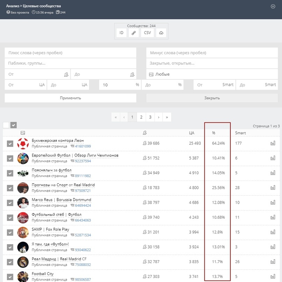Screen dimensions: 282x282
Task: Select pagination page 1
Action: tap(132, 117)
